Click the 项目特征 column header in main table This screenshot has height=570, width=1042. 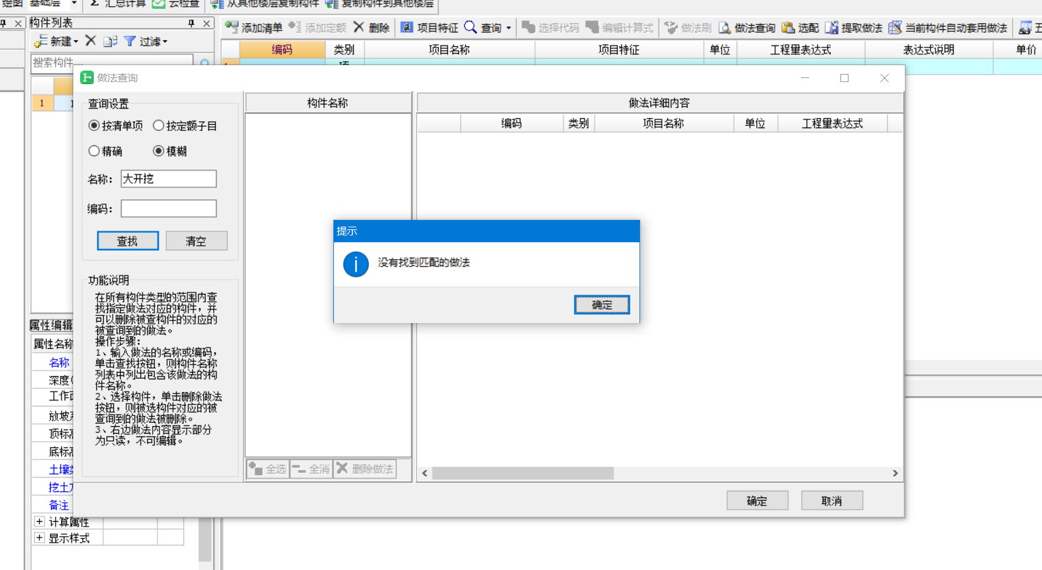click(x=619, y=50)
